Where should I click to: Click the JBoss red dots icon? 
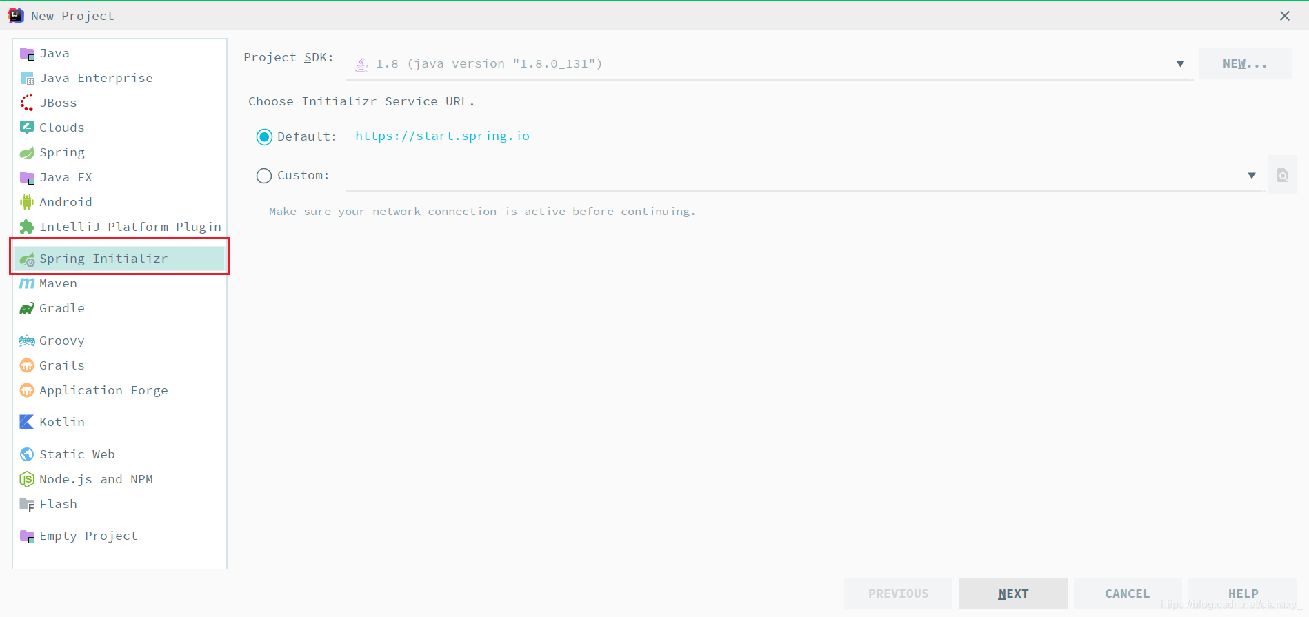coord(27,103)
